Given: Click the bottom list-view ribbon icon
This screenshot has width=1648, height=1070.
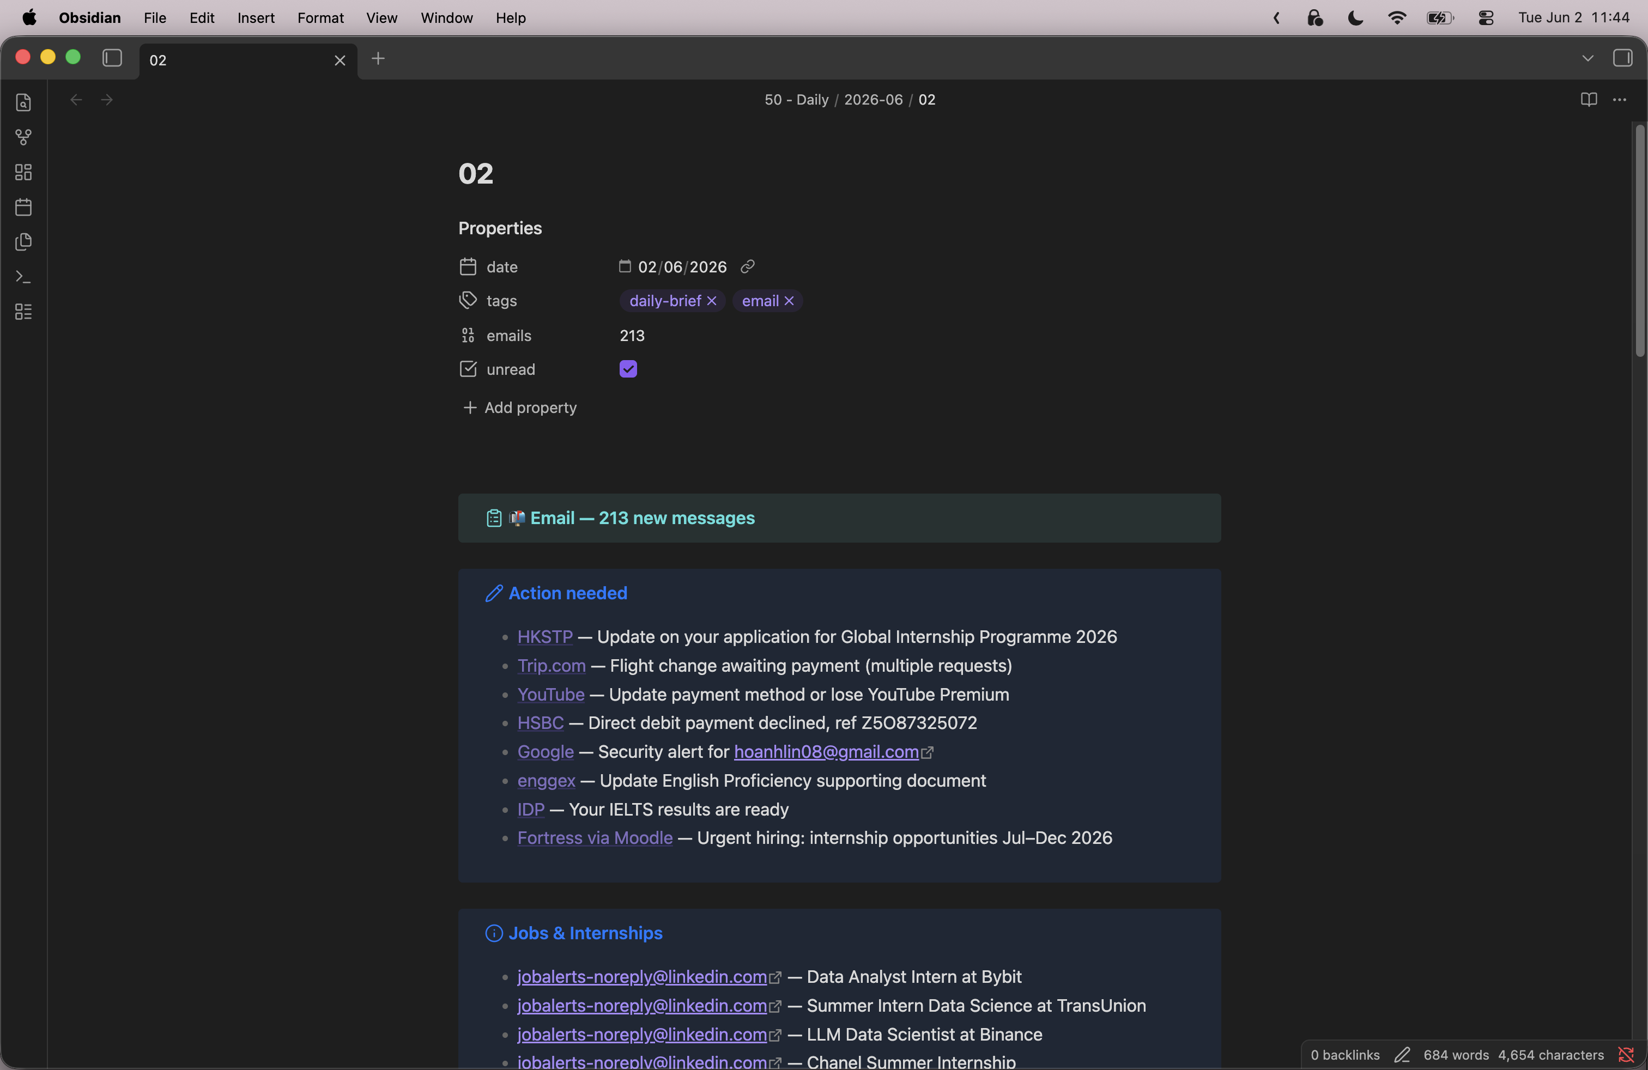Looking at the screenshot, I should [23, 312].
